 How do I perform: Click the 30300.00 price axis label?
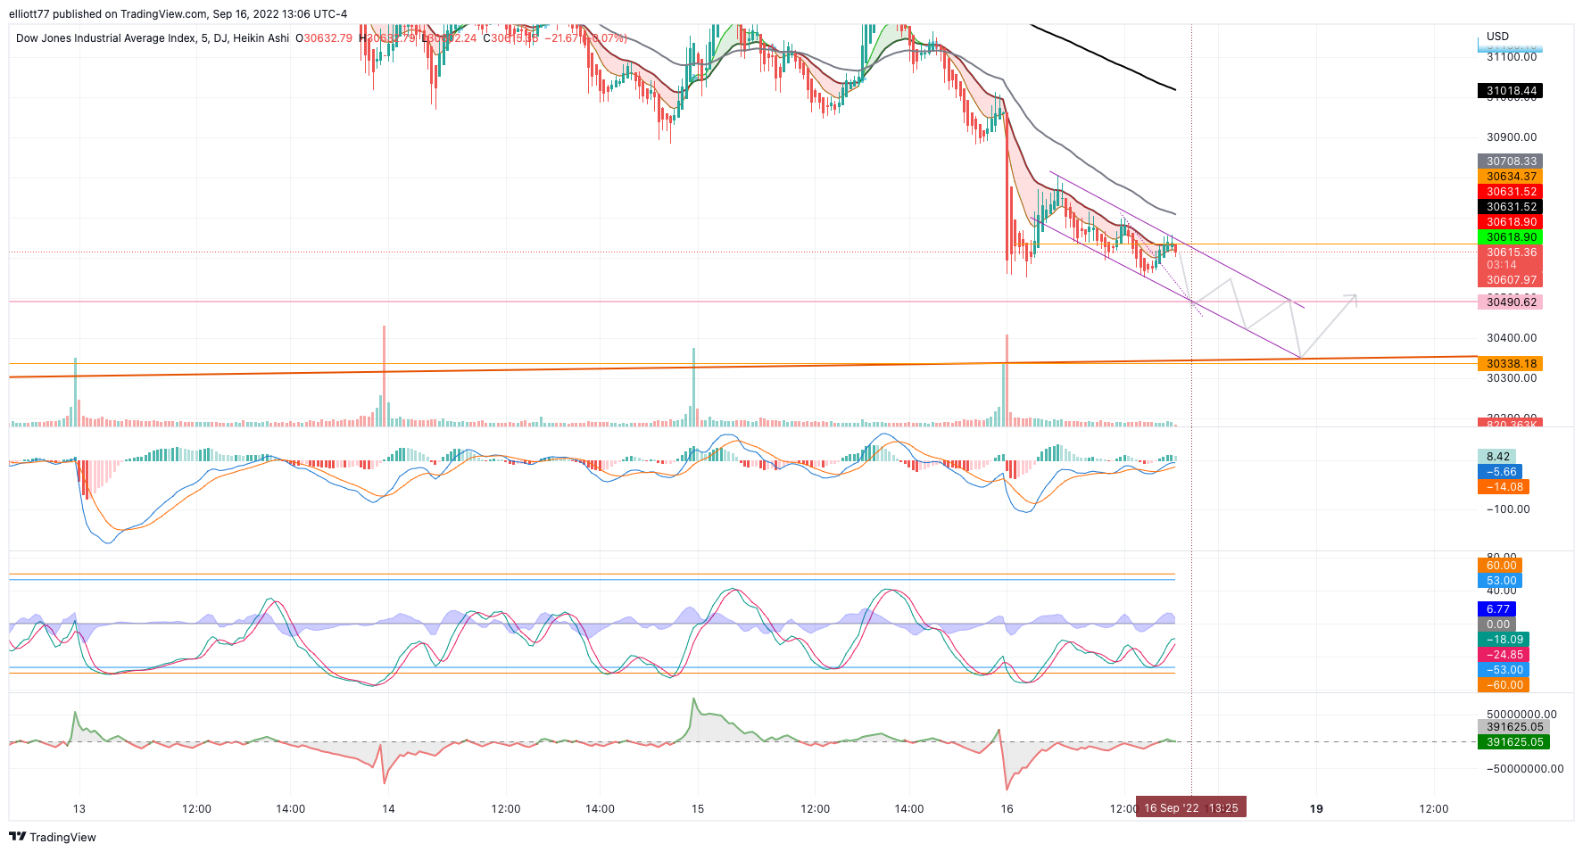pyautogui.click(x=1512, y=378)
